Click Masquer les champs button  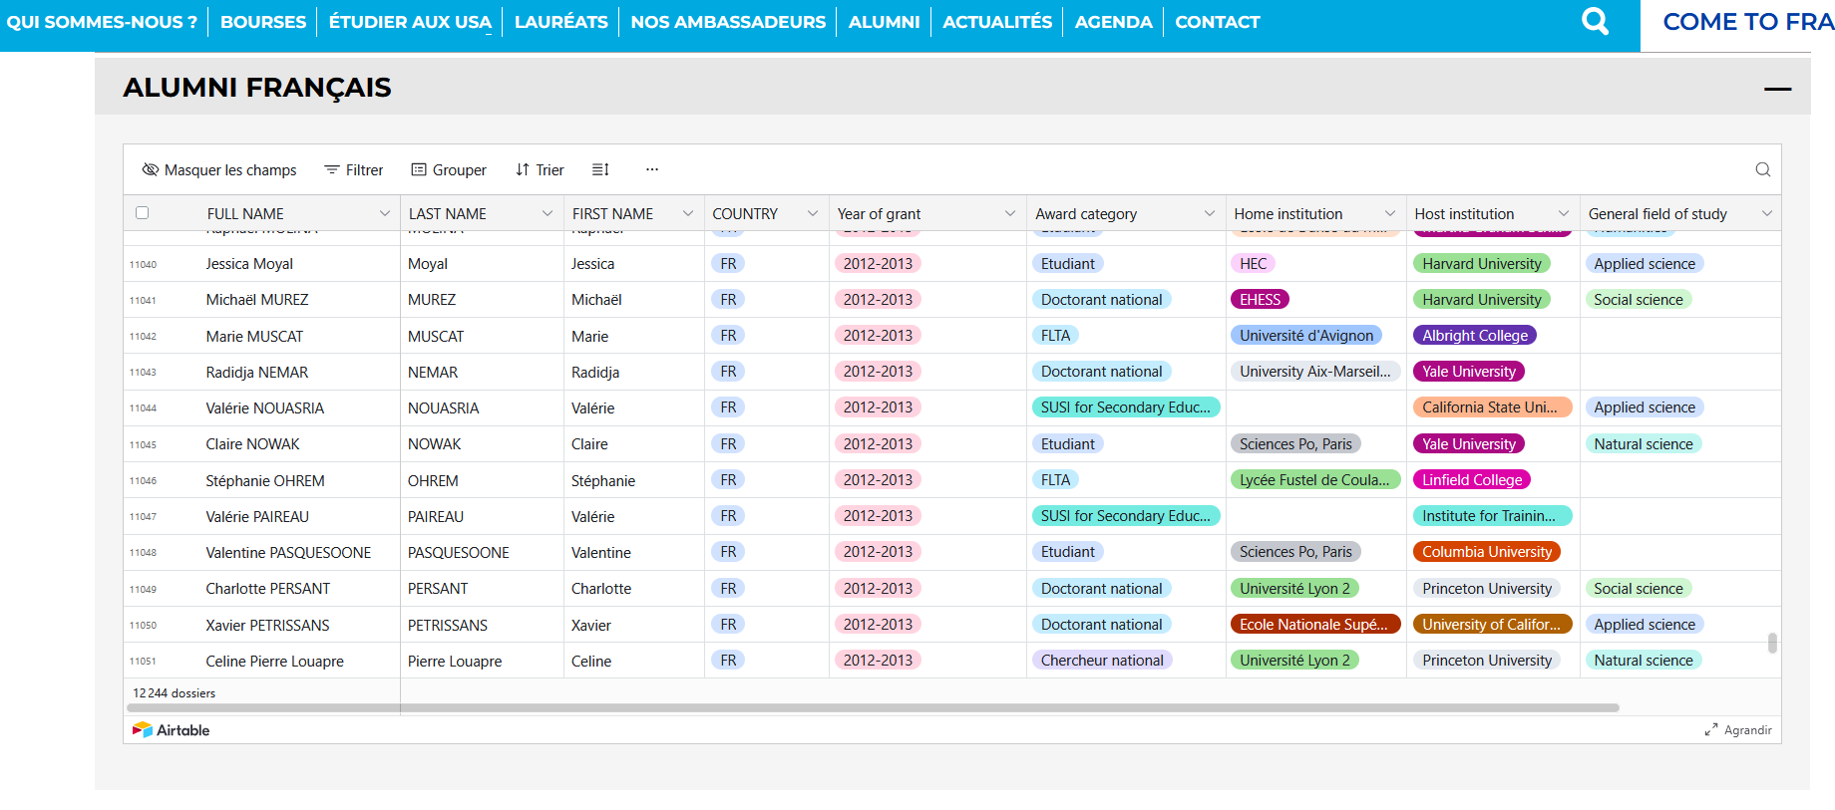(219, 170)
